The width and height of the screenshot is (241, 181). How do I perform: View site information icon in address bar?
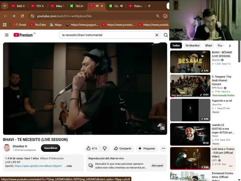[x=32, y=16]
